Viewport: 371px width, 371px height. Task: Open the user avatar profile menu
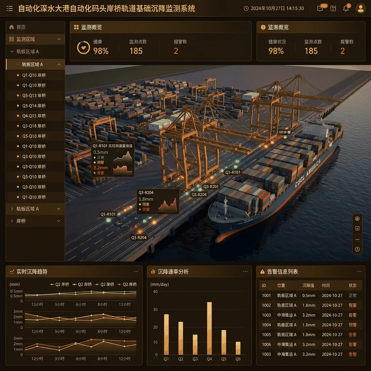pyautogui.click(x=360, y=9)
